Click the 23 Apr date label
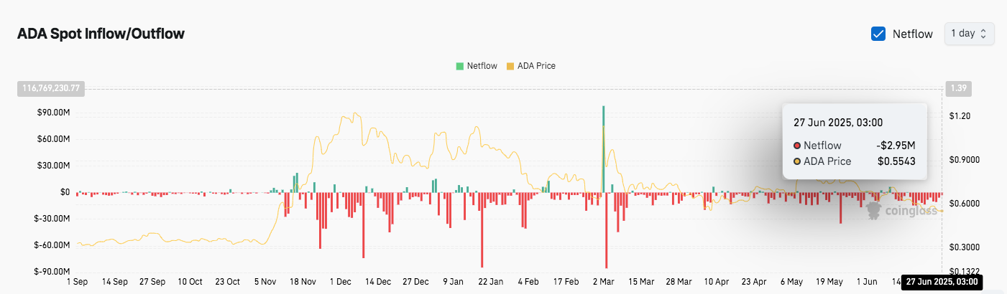Screen dimensions: 1007x294 755,282
